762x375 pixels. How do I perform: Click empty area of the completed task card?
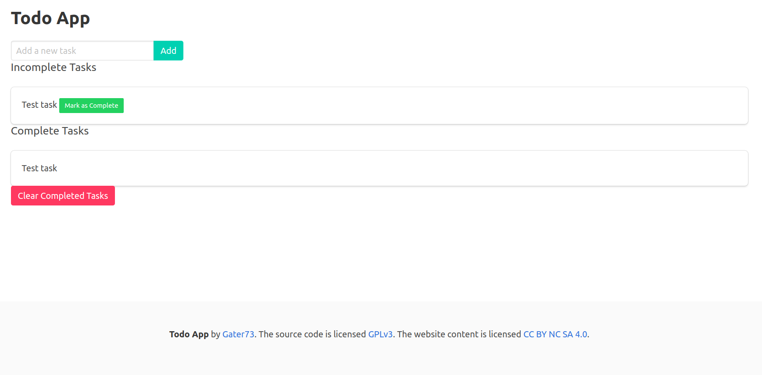395,168
